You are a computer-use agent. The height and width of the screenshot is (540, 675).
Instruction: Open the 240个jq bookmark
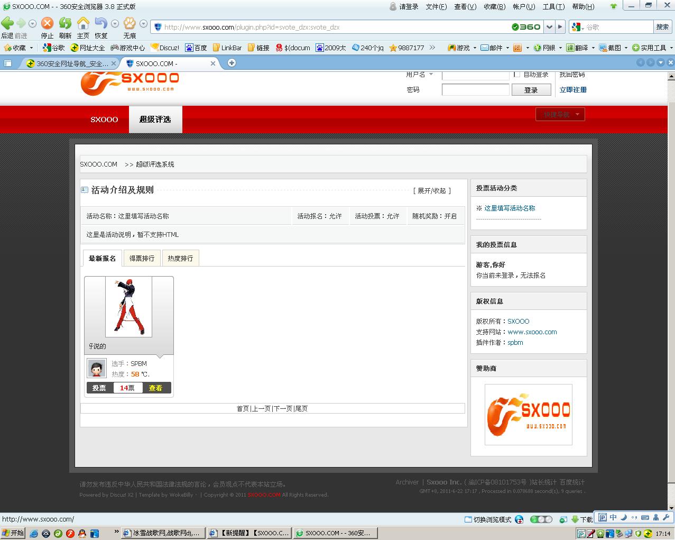(x=368, y=48)
